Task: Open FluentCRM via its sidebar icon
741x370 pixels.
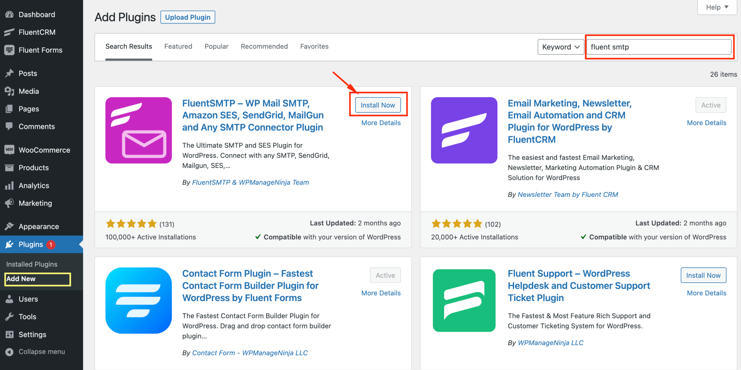Action: tap(9, 32)
